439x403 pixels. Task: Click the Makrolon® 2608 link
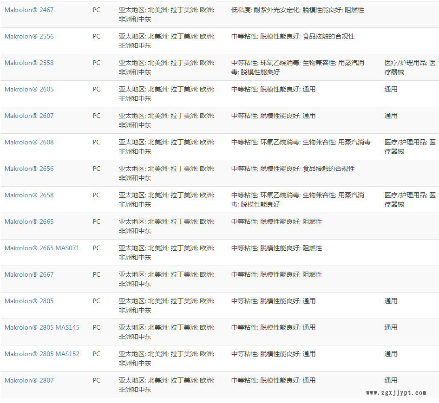29,142
